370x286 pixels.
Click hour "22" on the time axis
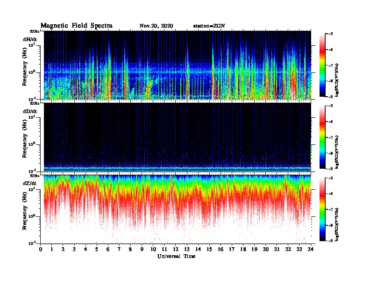[x=288, y=249]
